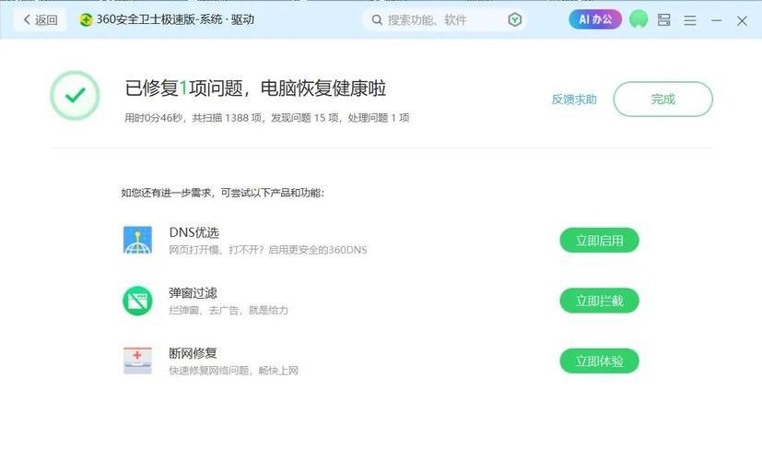Open the hamburger main menu

coord(690,20)
